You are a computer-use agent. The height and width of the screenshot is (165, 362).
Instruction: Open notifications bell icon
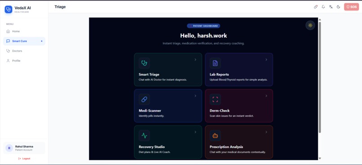[323, 7]
